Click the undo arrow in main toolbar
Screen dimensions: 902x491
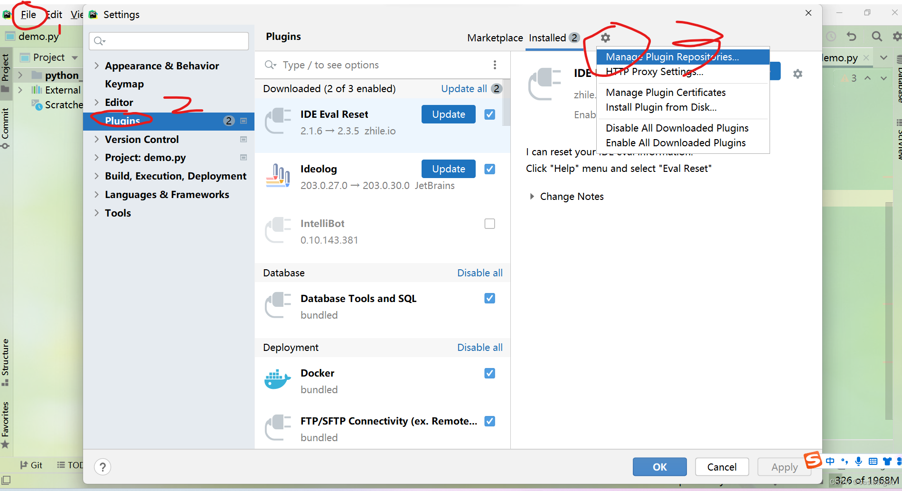click(x=852, y=36)
